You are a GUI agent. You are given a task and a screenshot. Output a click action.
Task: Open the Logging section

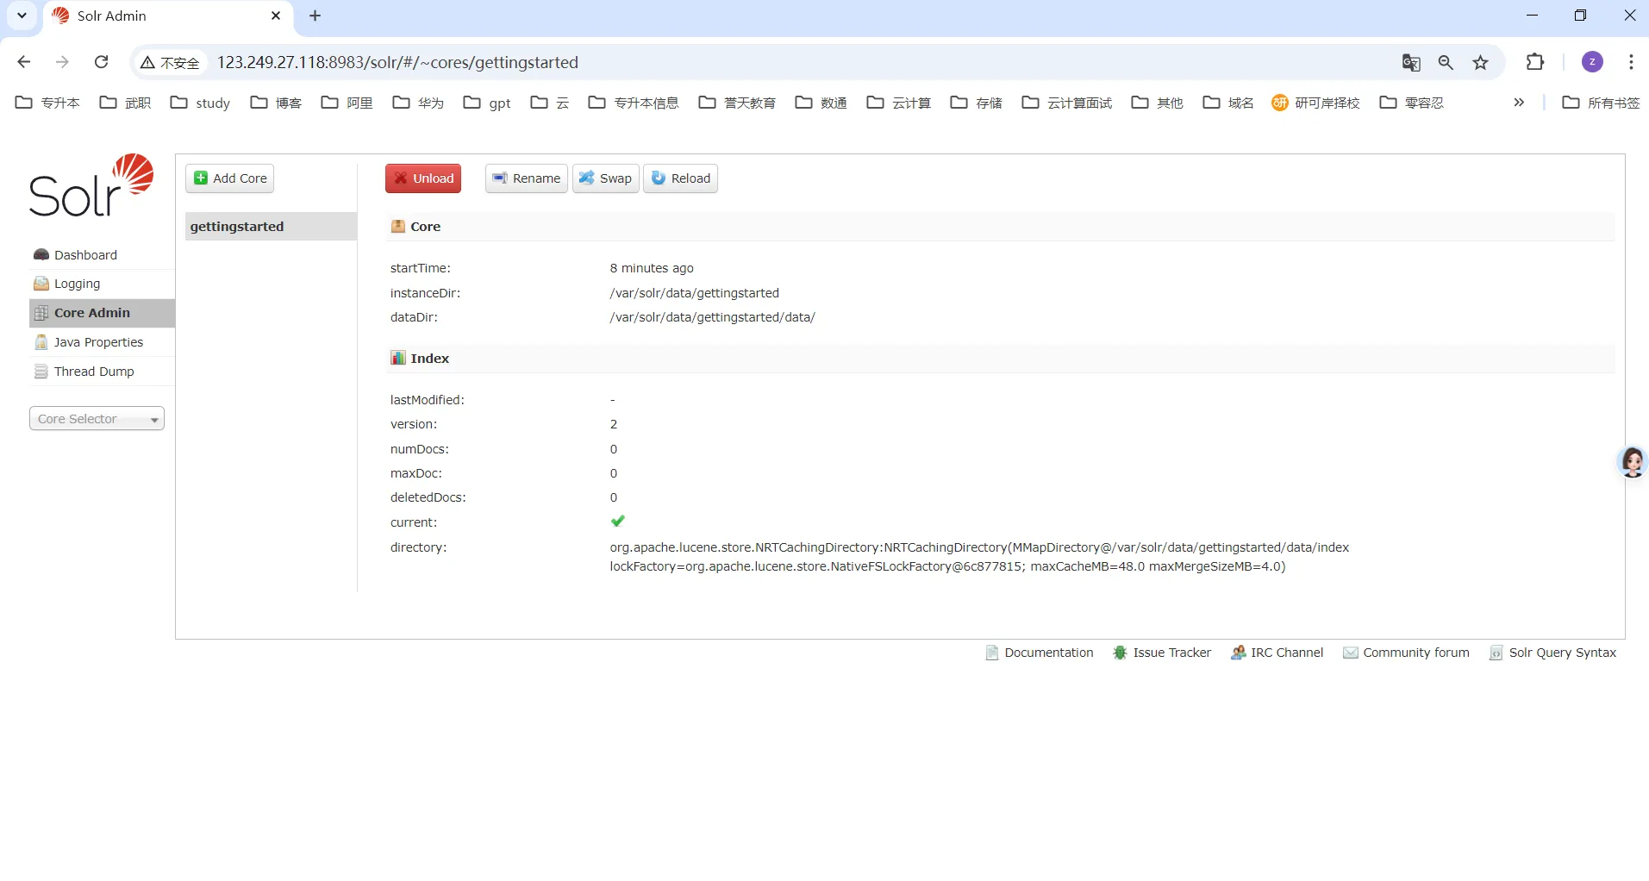click(77, 284)
